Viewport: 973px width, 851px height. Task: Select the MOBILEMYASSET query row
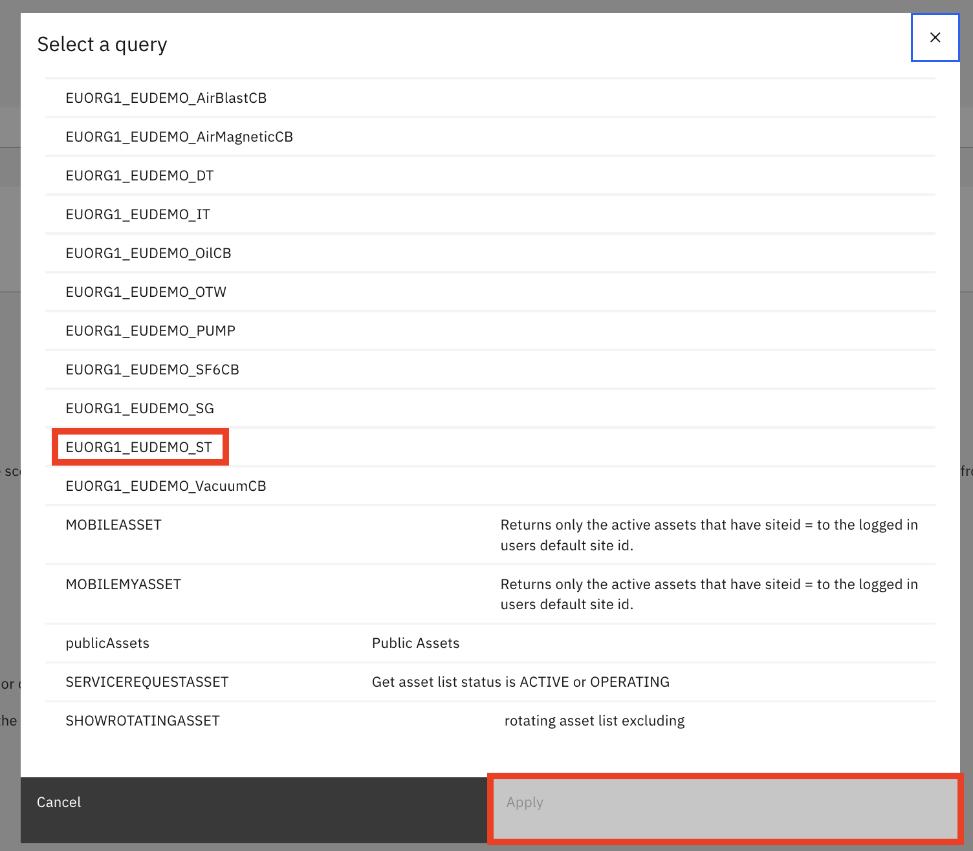490,594
